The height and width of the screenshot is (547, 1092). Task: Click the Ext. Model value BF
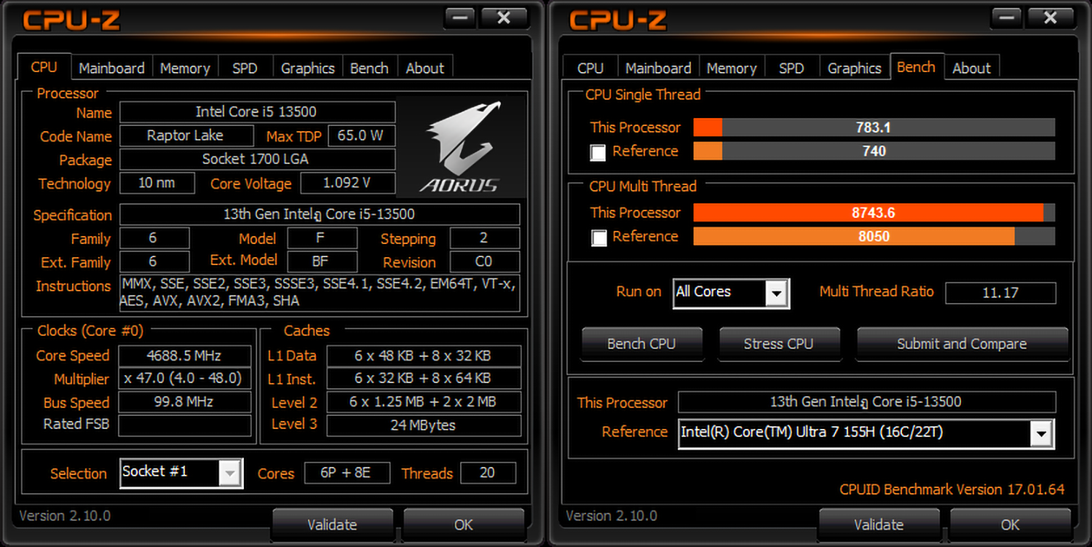(x=323, y=262)
